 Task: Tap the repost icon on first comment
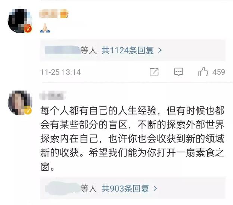(x=154, y=72)
